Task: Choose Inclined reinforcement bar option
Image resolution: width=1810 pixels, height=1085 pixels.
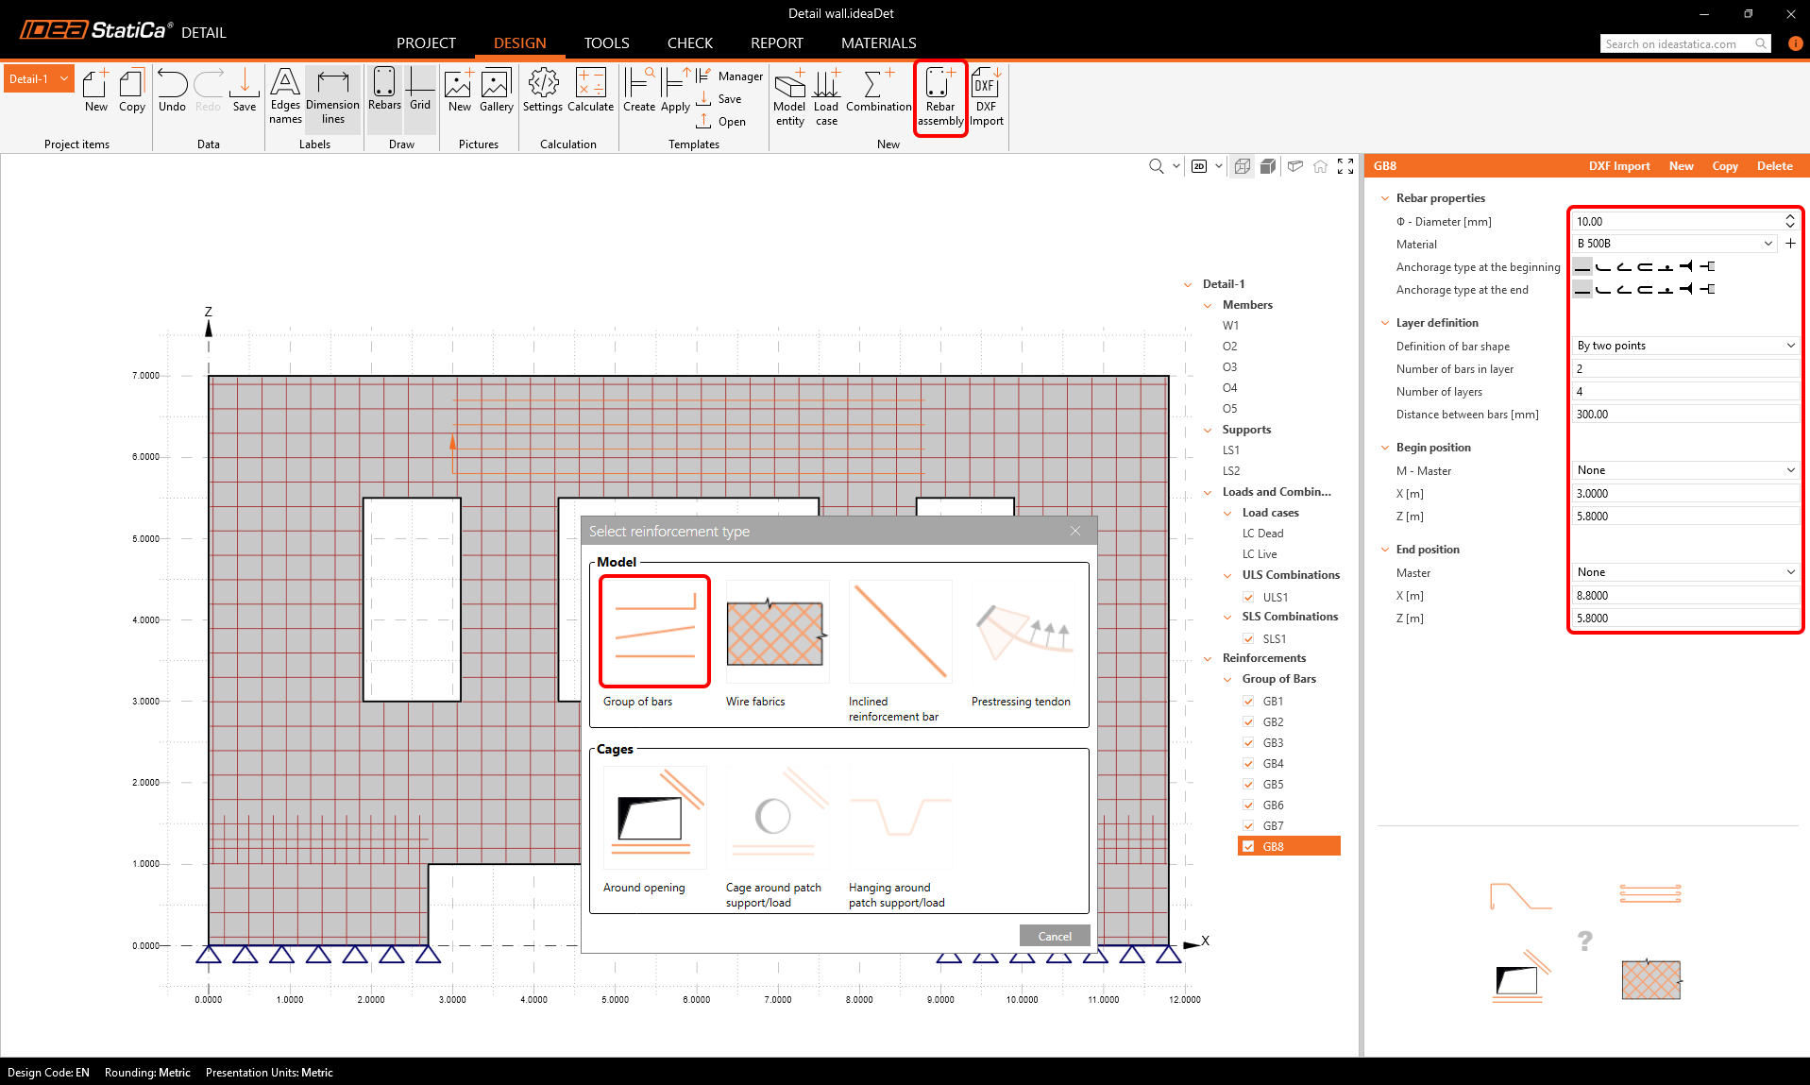Action: (900, 633)
